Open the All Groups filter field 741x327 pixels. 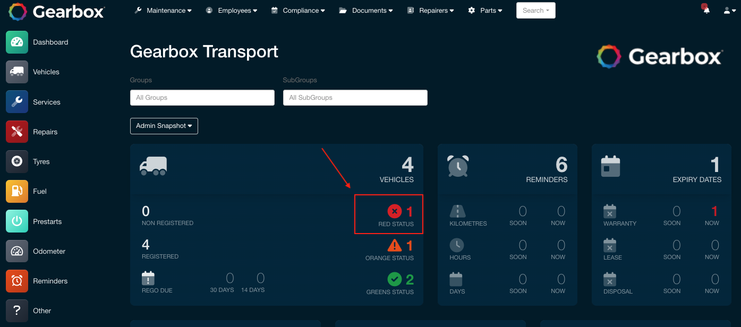click(x=202, y=98)
